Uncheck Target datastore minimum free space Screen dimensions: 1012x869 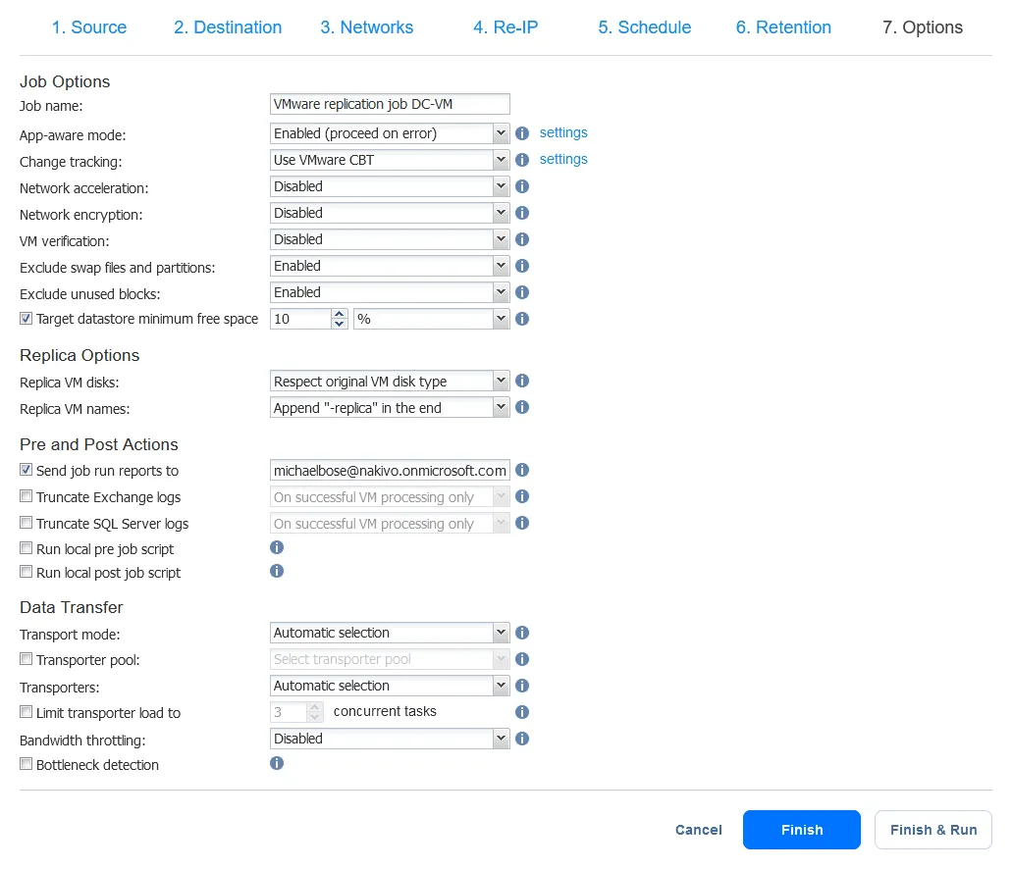click(26, 317)
